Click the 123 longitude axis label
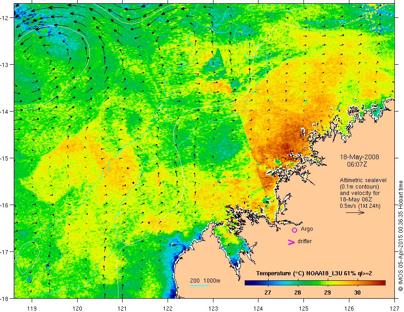Viewport: 404px width, 312px height. [x=213, y=308]
